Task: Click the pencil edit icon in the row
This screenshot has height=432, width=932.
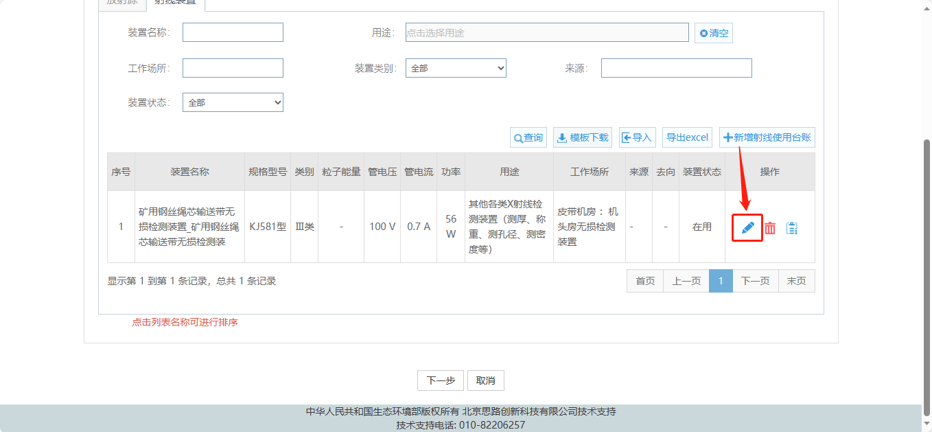Action: (747, 228)
